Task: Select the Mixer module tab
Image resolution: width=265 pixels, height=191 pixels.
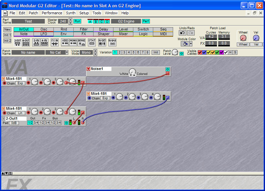Action: click(x=123, y=34)
